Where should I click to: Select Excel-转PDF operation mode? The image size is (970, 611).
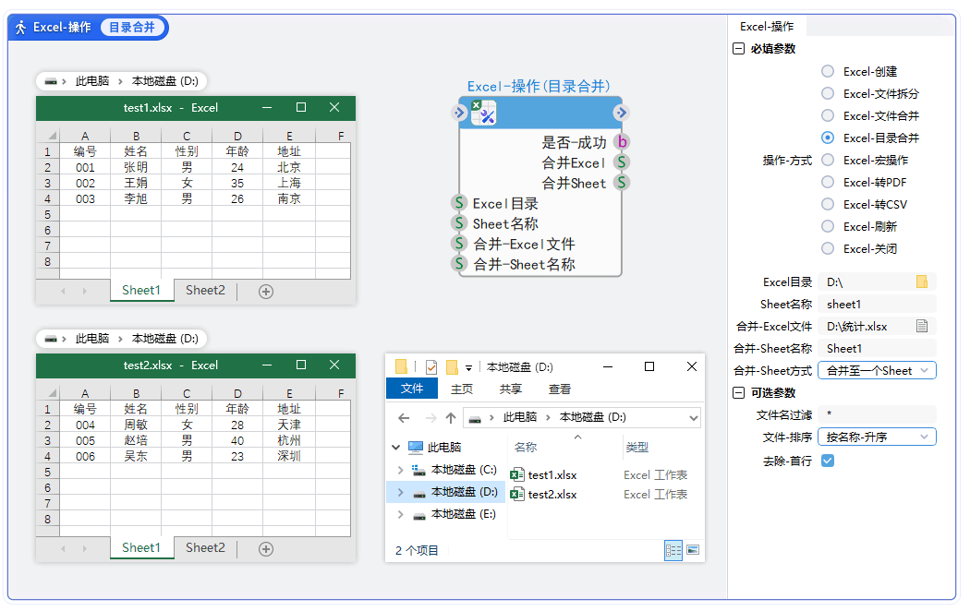point(827,182)
